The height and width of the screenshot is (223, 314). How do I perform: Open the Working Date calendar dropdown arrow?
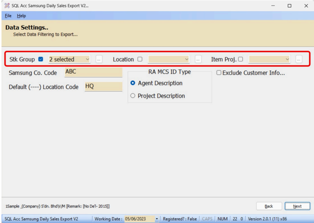(x=157, y=219)
